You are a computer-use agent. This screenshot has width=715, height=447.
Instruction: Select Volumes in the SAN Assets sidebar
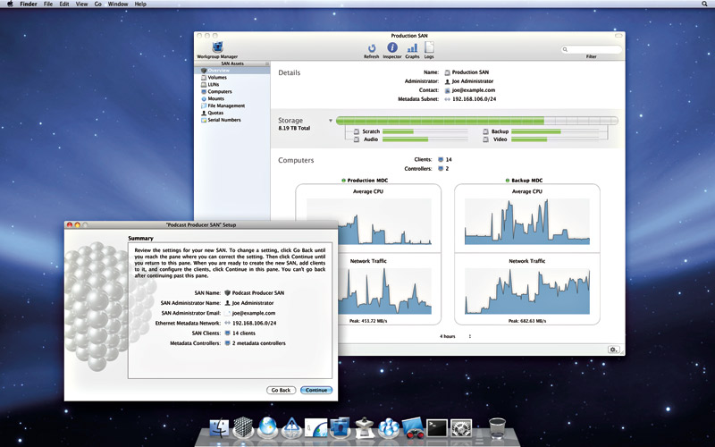216,78
